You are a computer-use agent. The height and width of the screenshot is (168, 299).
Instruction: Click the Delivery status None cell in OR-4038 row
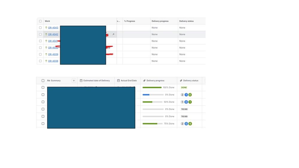(x=192, y=61)
